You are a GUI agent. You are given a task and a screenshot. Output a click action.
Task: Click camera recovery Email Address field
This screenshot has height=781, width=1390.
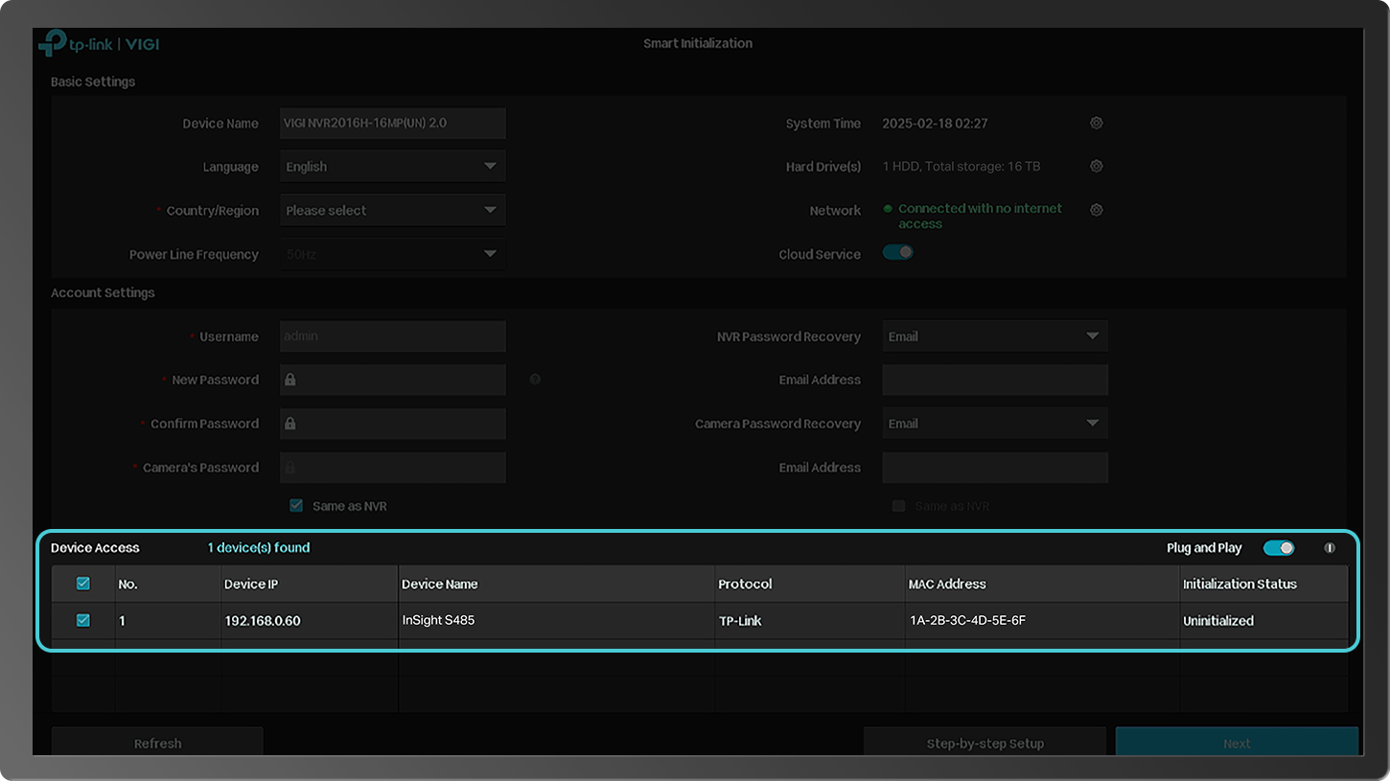(x=995, y=468)
